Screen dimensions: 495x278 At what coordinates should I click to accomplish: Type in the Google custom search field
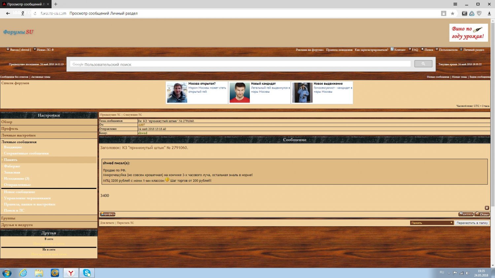click(x=240, y=64)
